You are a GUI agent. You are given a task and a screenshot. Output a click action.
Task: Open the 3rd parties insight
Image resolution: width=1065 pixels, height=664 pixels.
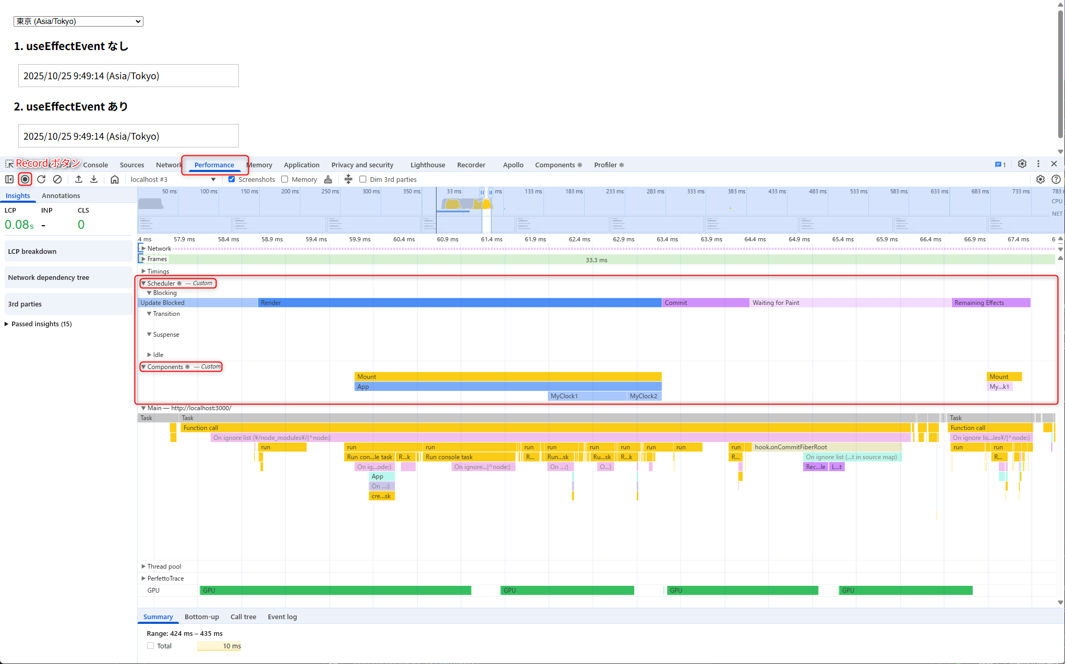[x=24, y=304]
